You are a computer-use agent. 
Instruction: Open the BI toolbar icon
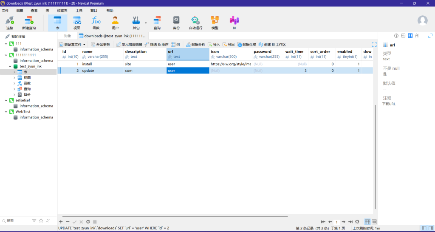point(234,23)
